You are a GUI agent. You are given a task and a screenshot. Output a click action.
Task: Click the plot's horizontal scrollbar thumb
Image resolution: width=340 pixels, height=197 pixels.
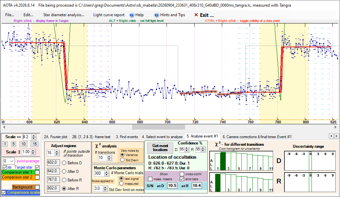click(159, 127)
